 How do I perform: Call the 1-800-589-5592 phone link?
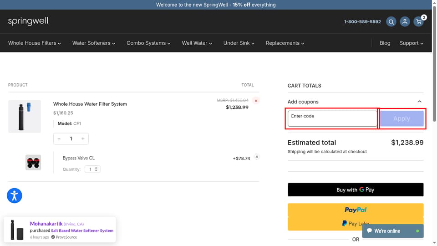[x=362, y=22]
